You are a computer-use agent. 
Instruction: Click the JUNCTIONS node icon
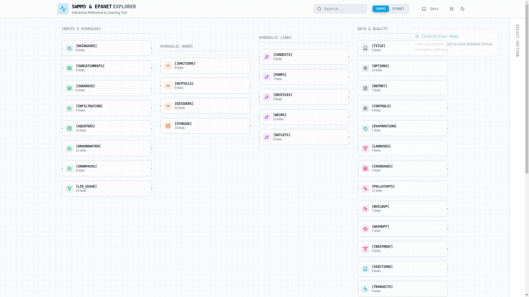point(168,66)
